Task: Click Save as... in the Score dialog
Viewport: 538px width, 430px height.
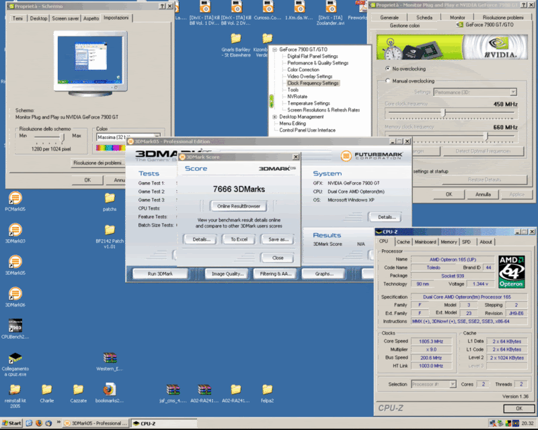Action: pyautogui.click(x=278, y=239)
